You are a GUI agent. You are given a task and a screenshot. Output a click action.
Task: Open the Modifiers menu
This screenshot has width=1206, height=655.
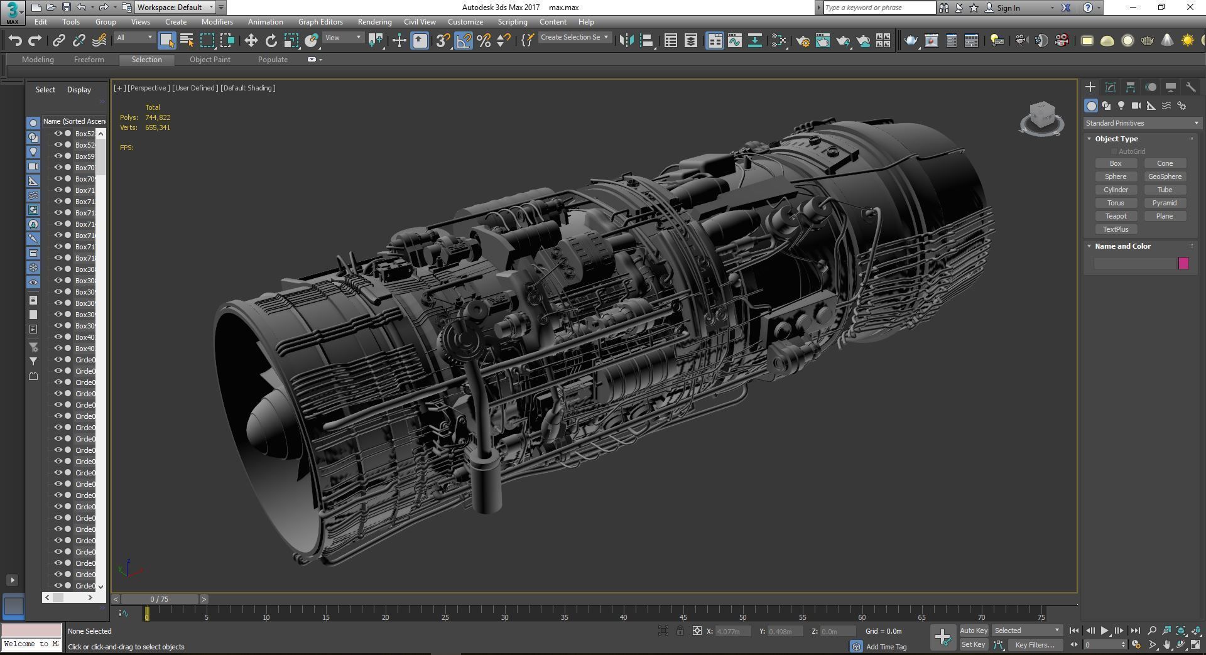(x=217, y=22)
